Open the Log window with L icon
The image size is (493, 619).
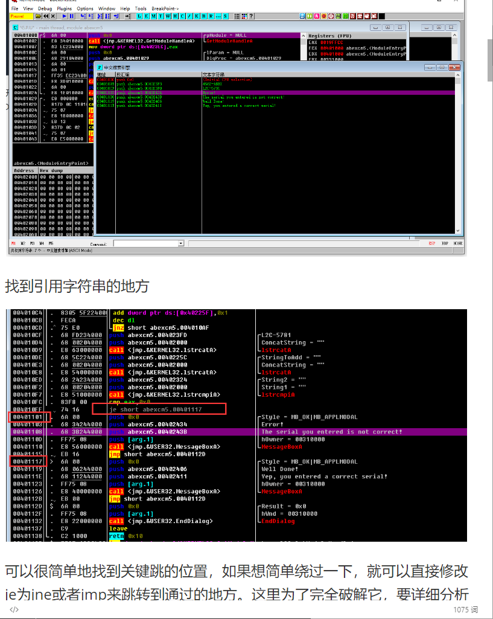point(138,16)
